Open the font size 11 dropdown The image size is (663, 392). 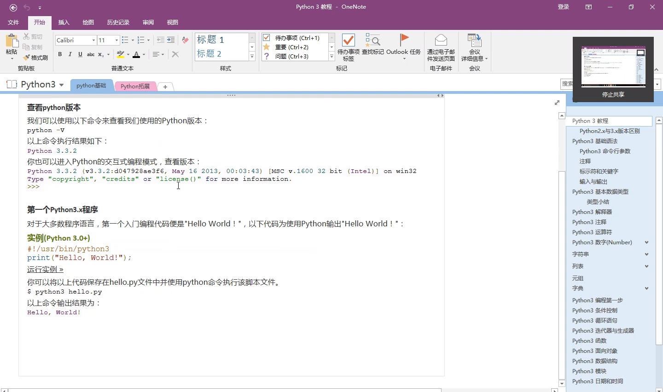(116, 40)
